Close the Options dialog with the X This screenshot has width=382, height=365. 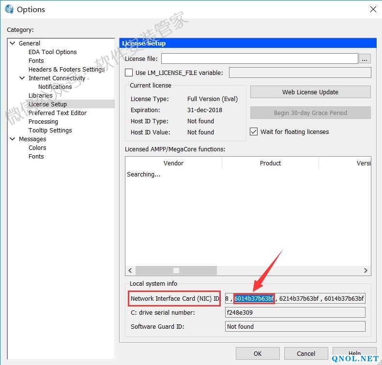tap(373, 9)
